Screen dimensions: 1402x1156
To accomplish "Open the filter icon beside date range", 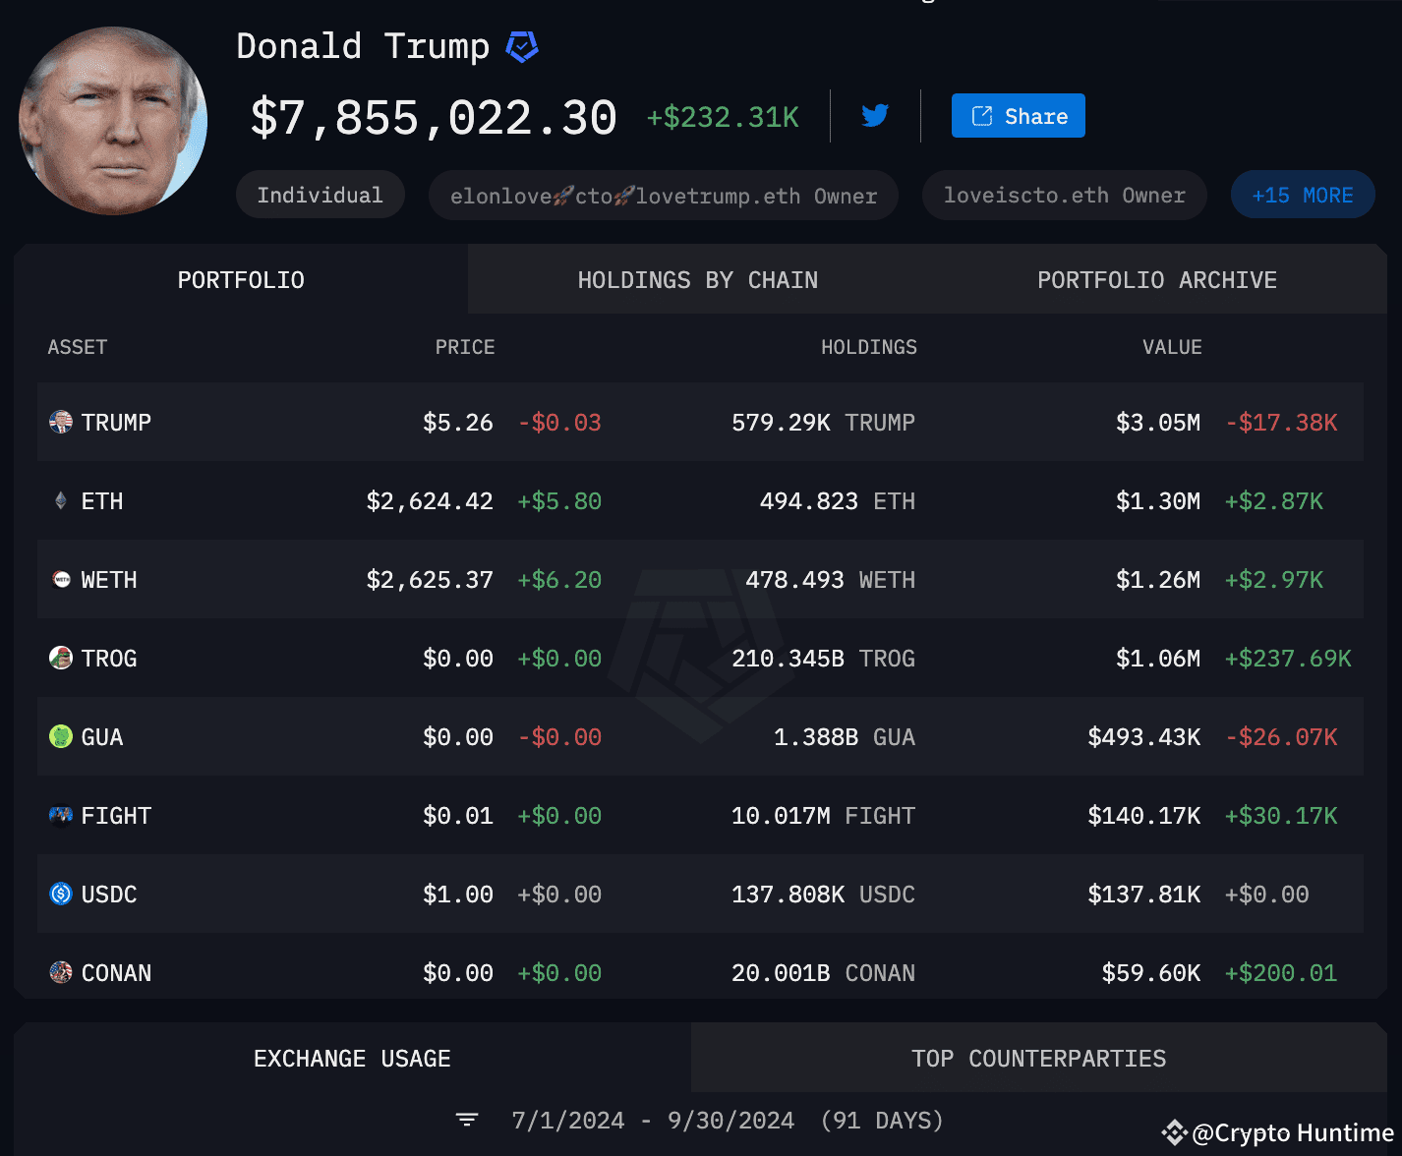I will [x=467, y=1121].
